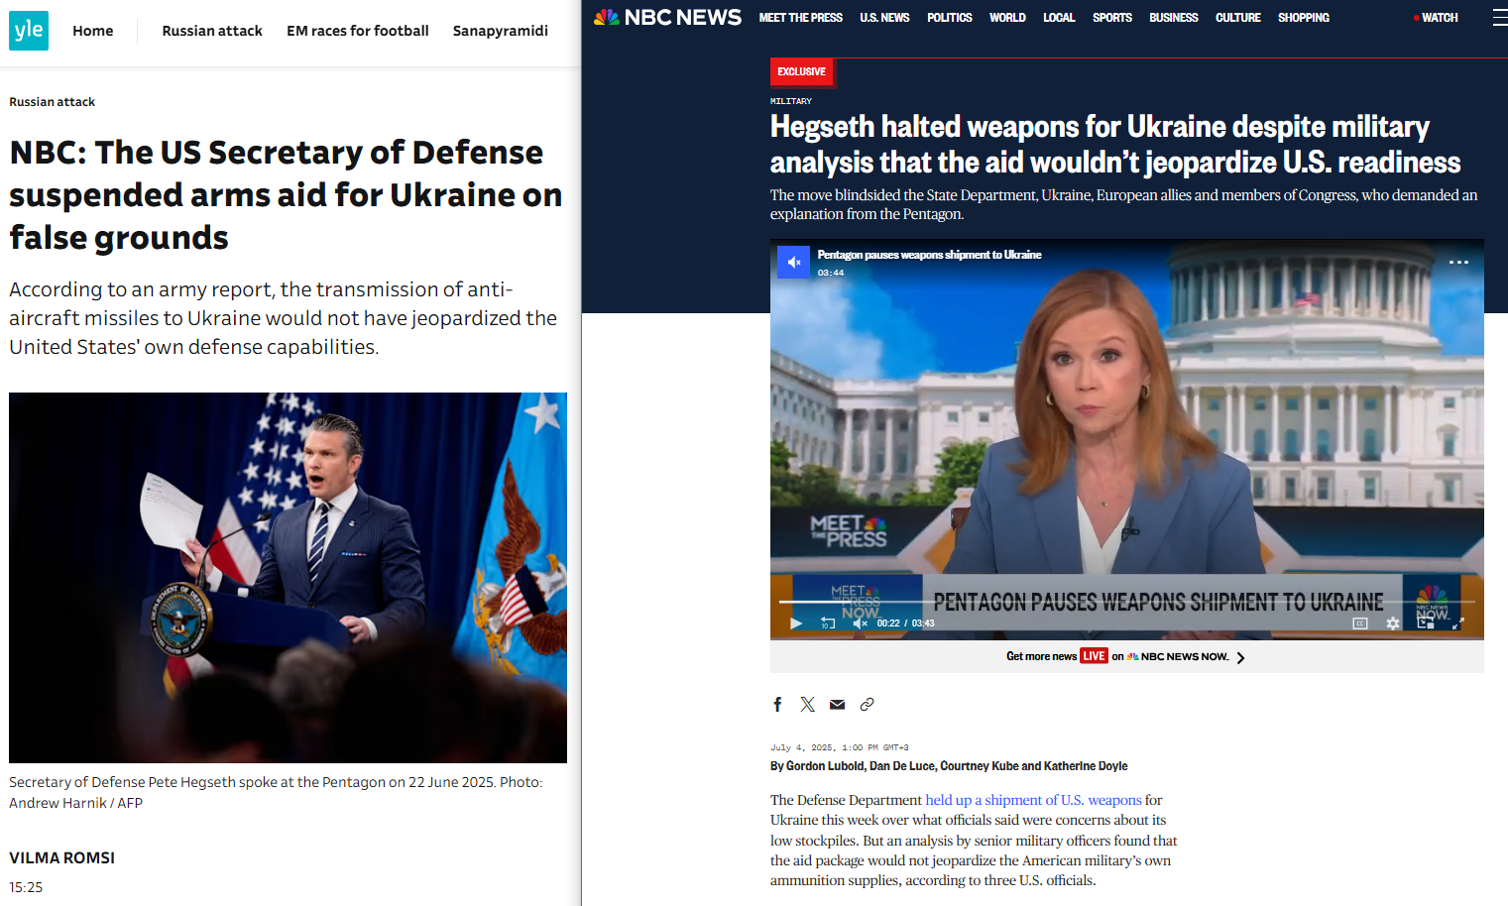
Task: Click the video elapsed time 00:22
Action: (x=888, y=623)
